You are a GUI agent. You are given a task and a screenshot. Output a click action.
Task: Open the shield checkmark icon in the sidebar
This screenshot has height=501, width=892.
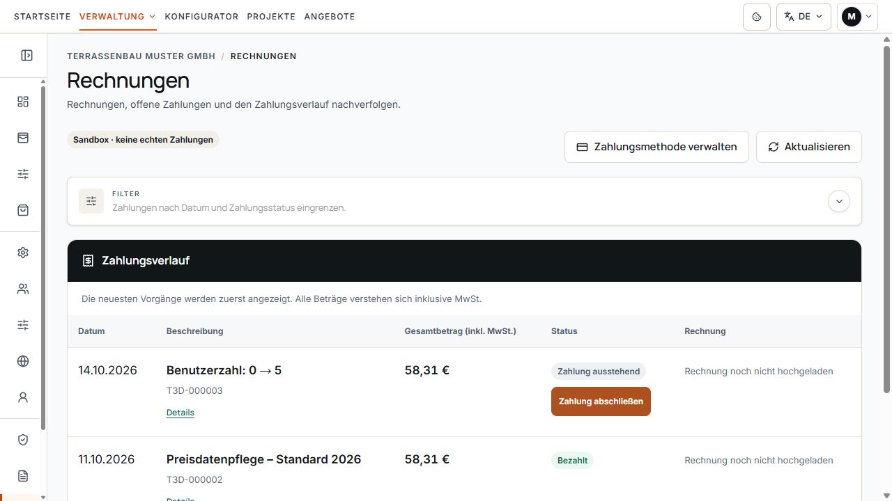[23, 440]
